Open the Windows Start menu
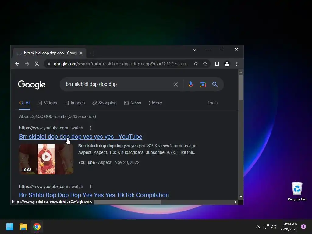312x234 pixels. (10, 227)
